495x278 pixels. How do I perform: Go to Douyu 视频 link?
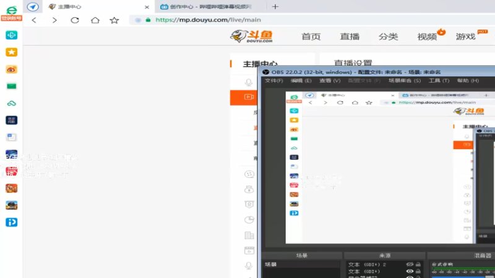click(427, 36)
